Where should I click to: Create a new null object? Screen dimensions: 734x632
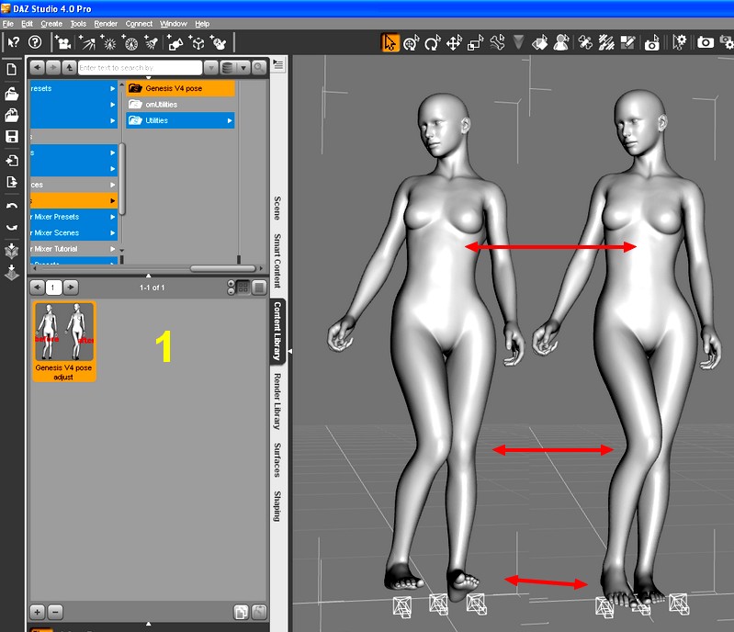198,42
